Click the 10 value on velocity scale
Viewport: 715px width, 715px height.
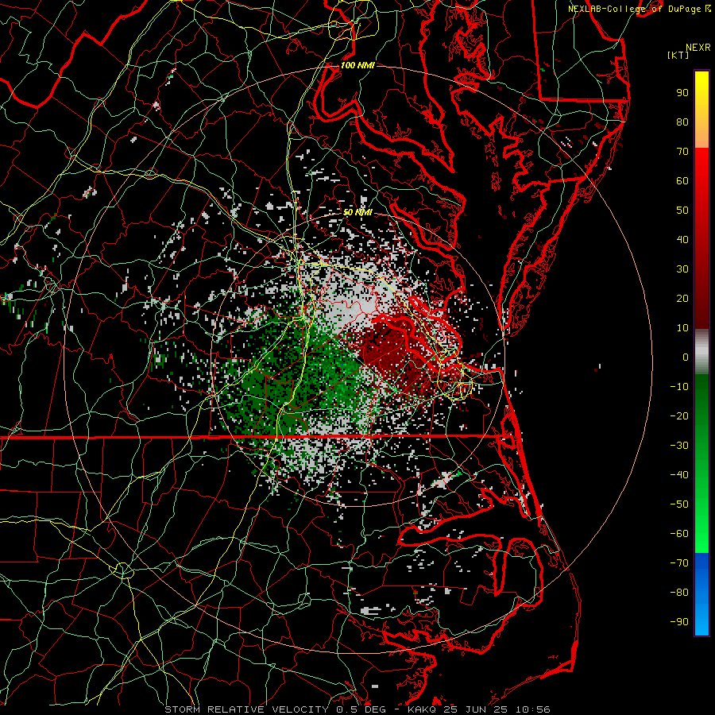point(682,328)
